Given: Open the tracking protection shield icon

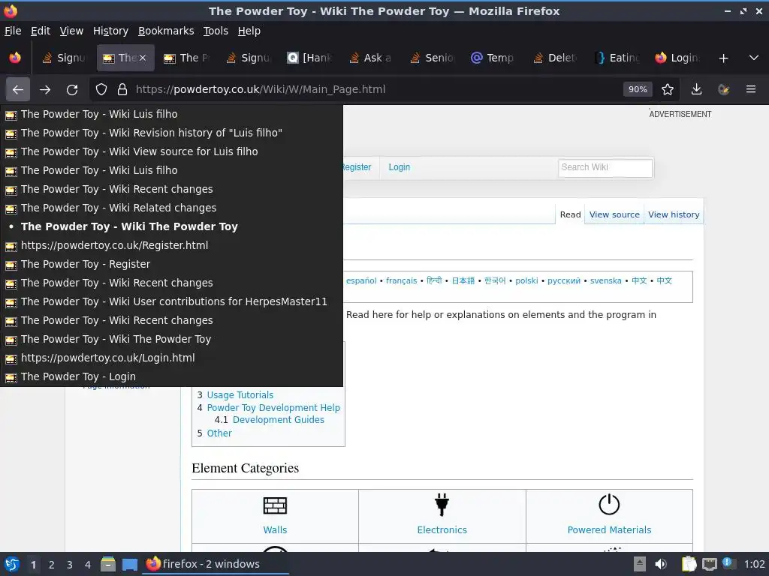Looking at the screenshot, I should pyautogui.click(x=101, y=90).
